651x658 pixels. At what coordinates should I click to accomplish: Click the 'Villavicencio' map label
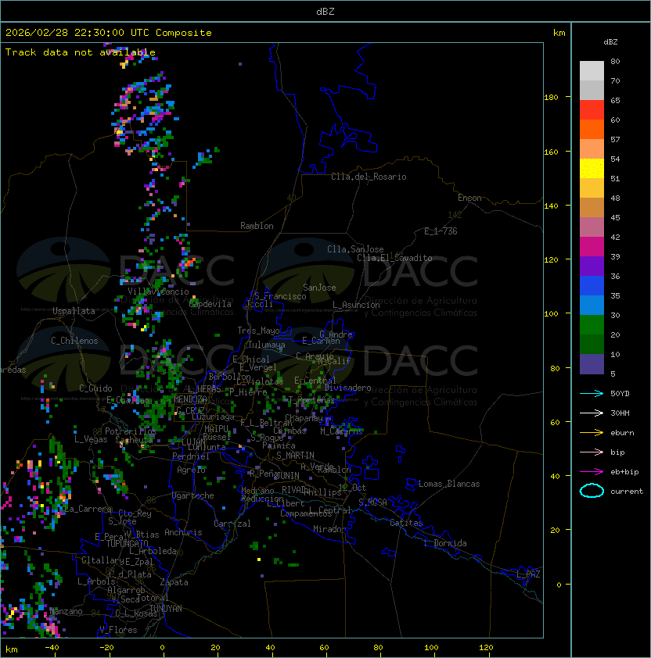coord(158,291)
